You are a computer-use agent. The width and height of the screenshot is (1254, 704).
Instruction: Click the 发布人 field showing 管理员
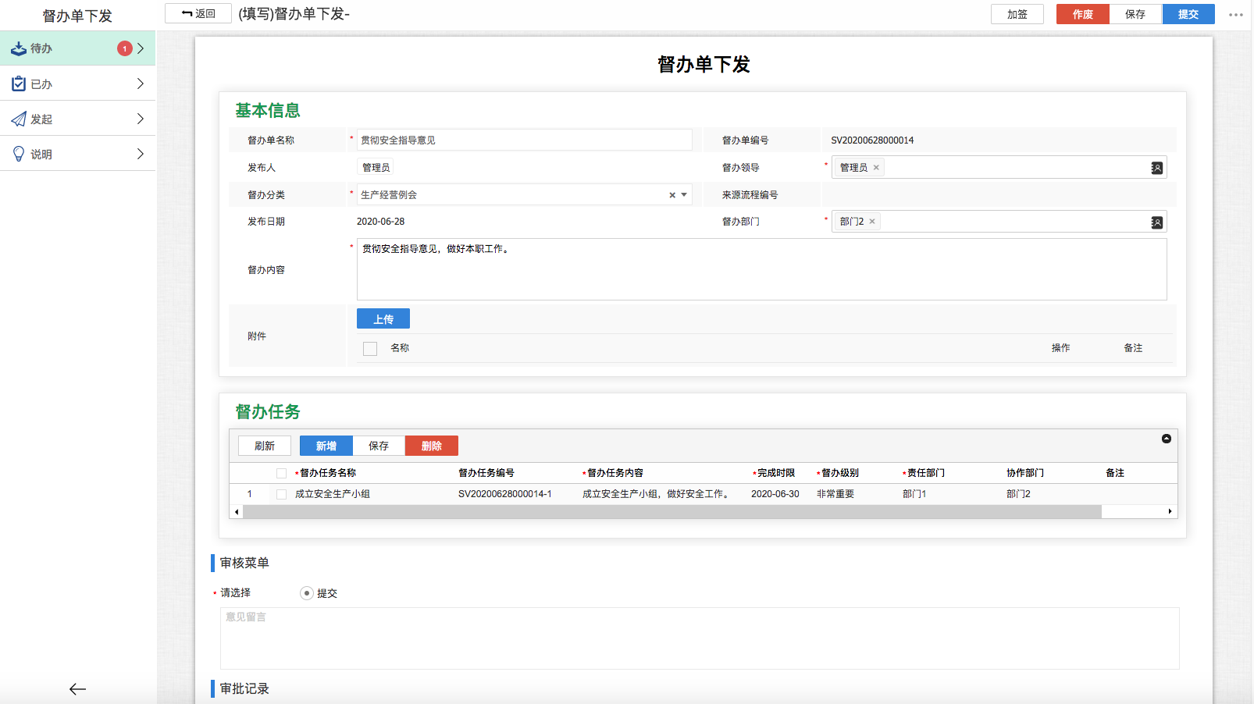tap(376, 168)
